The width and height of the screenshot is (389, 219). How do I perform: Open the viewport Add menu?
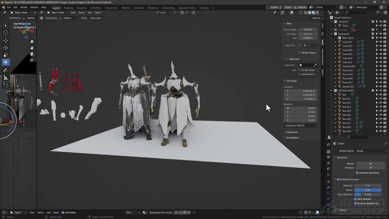pyautogui.click(x=90, y=13)
